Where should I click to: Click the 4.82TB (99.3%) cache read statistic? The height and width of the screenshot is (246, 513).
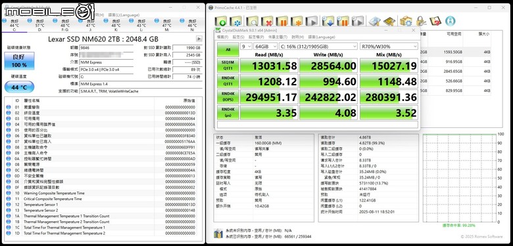tap(372, 143)
